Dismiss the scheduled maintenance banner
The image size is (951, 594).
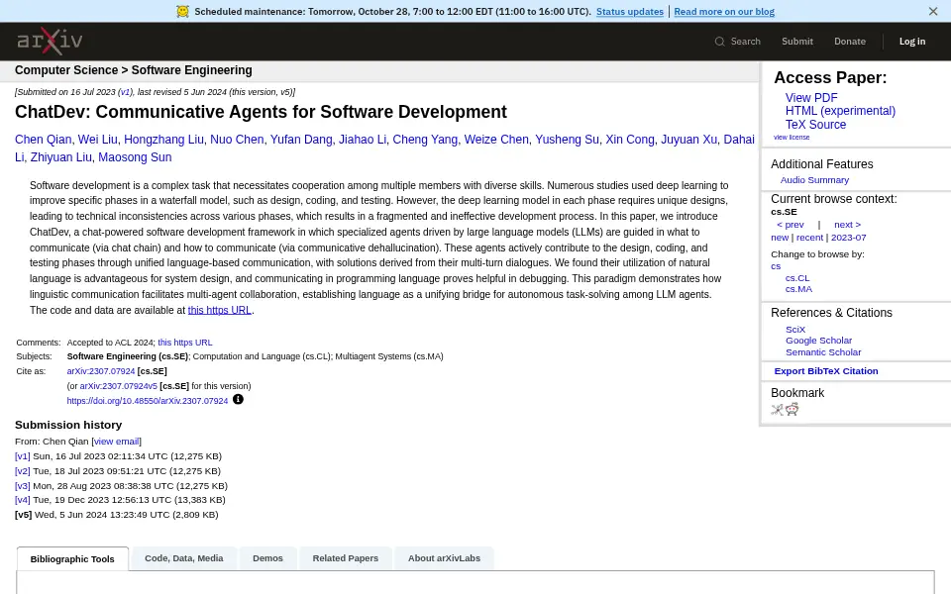point(933,11)
